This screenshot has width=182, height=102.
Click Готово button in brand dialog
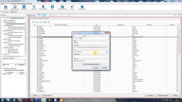point(96,67)
